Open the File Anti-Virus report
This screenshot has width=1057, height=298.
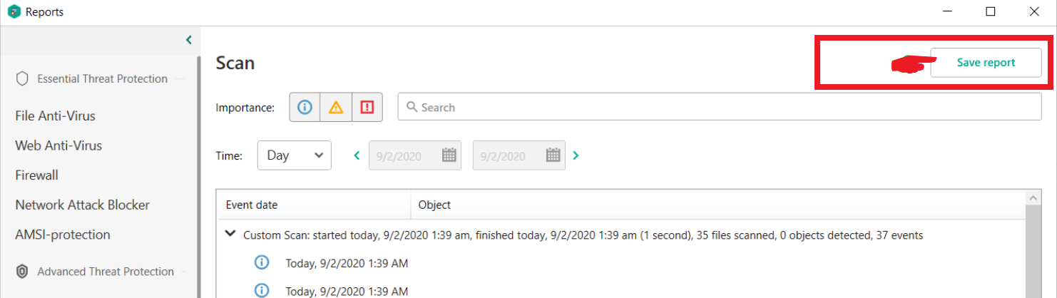pyautogui.click(x=55, y=115)
